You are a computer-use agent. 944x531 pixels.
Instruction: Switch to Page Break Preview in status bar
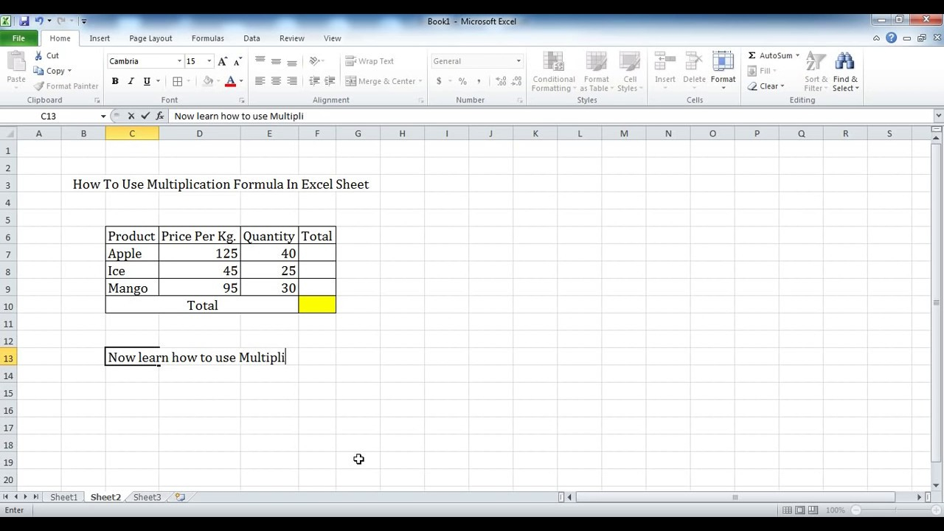(x=813, y=510)
